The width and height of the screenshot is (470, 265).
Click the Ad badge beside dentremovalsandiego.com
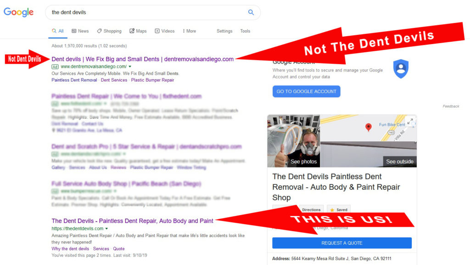55,67
